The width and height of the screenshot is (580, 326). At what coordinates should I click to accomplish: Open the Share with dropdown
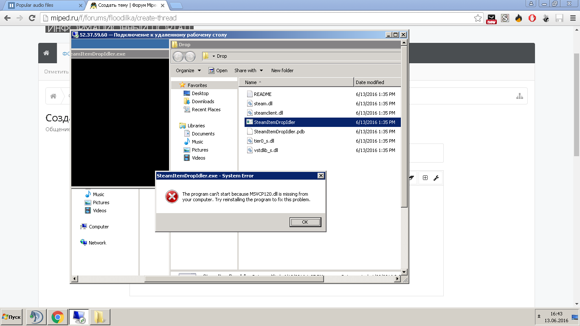coord(249,70)
